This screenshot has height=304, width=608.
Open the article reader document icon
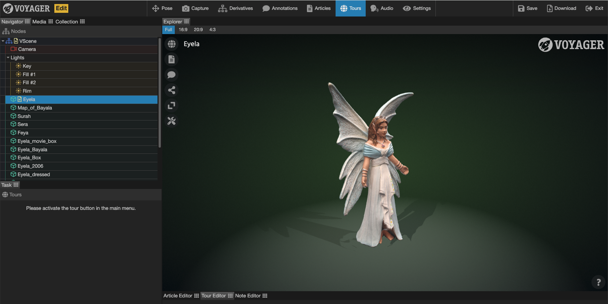171,59
